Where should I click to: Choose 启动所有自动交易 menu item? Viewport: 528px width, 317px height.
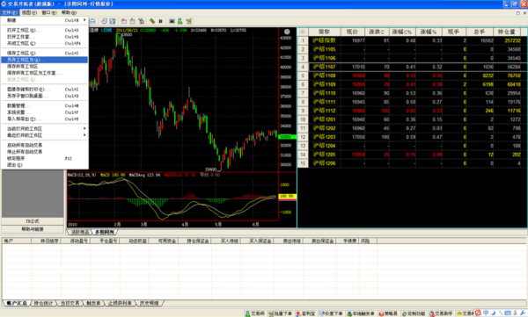[45, 145]
